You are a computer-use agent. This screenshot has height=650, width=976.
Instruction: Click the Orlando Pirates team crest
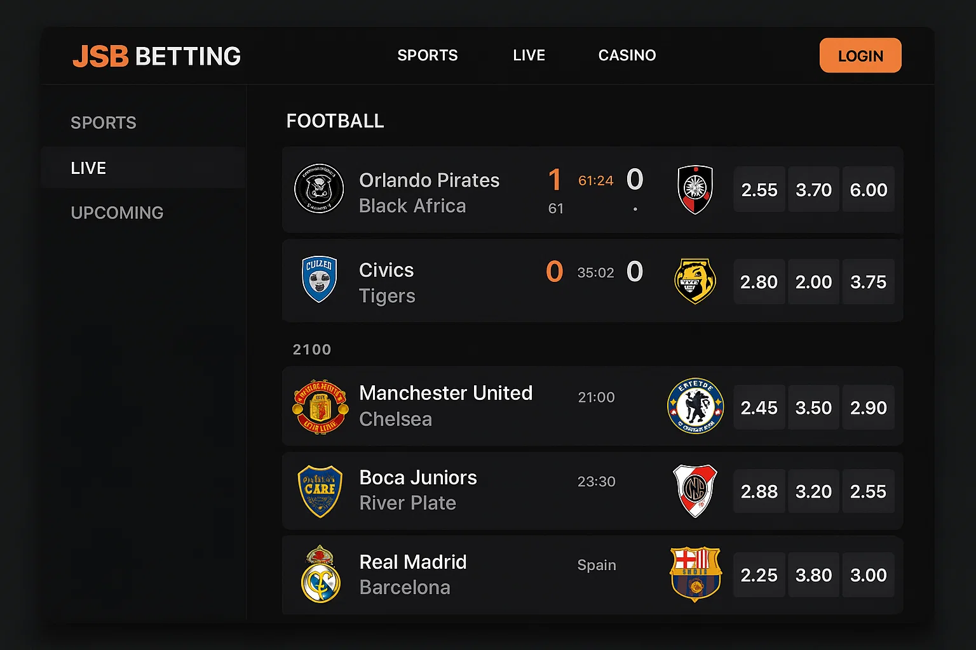(319, 189)
